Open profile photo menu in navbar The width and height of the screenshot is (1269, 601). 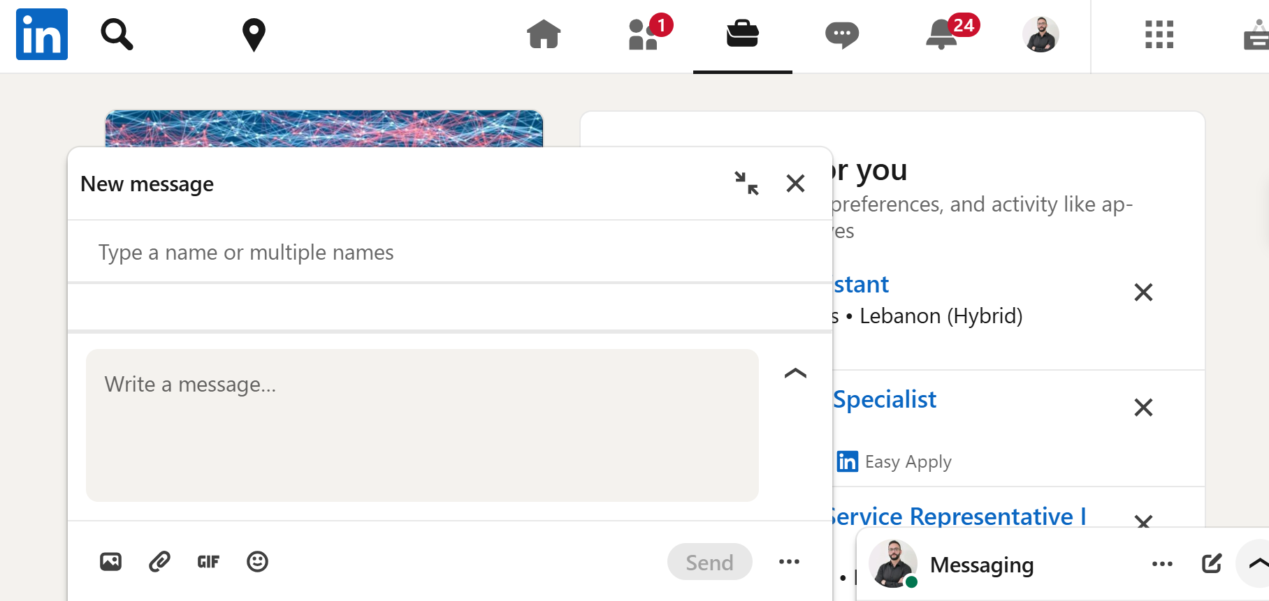[x=1040, y=34]
